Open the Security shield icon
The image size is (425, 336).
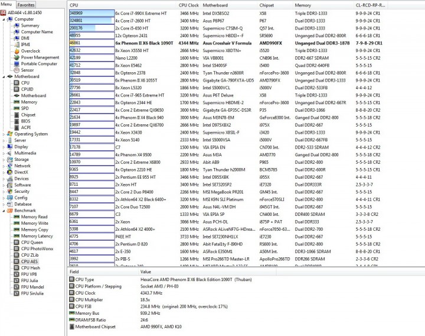coord(10,191)
